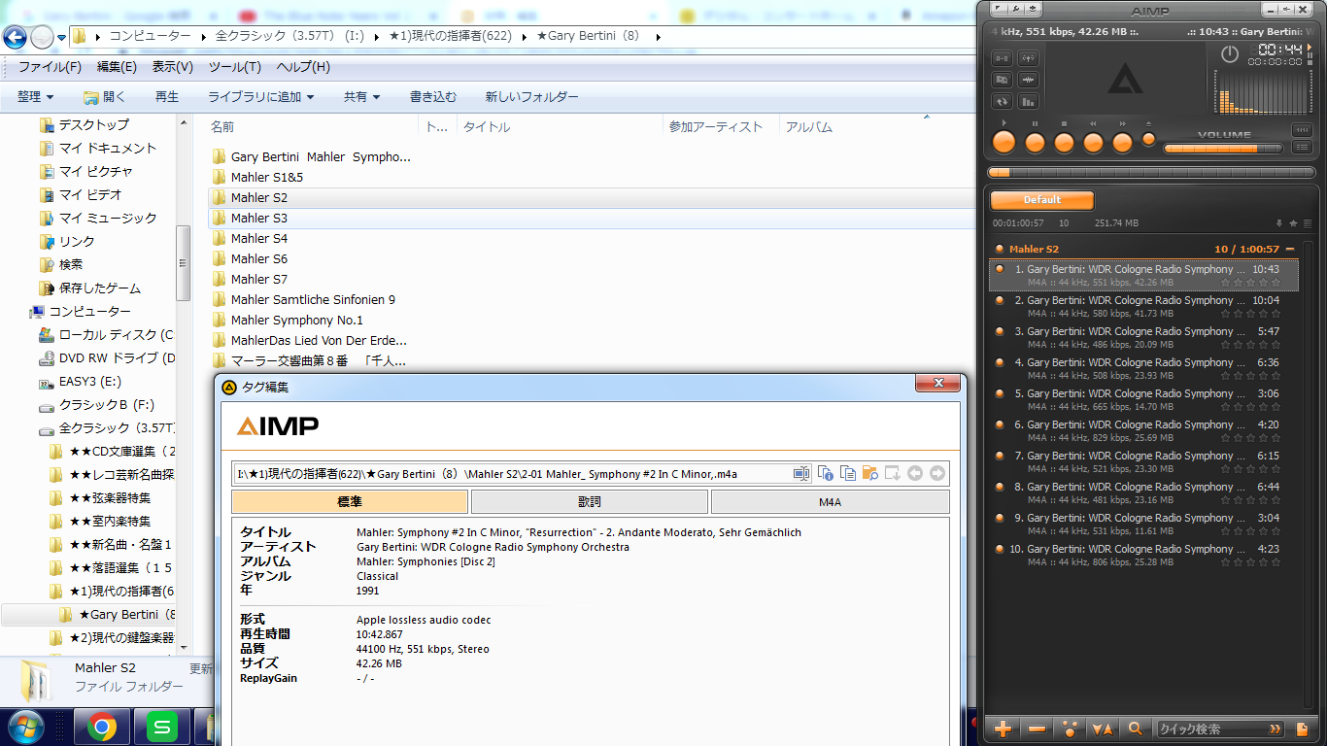Open the playlist menu lines icon

(x=1308, y=223)
